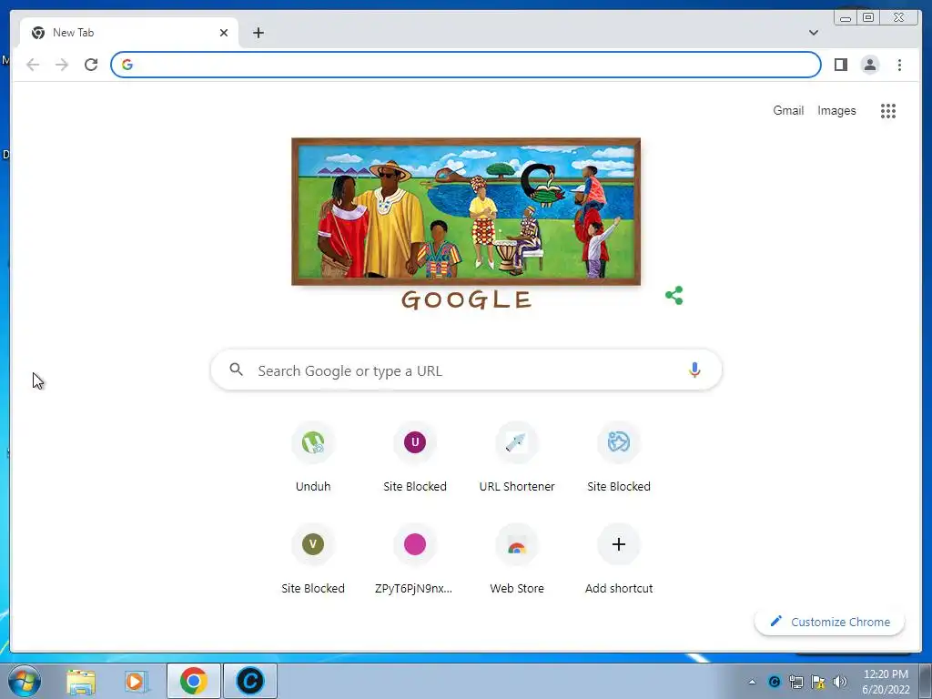Open the Gmail link
Image resolution: width=932 pixels, height=699 pixels.
pos(788,110)
